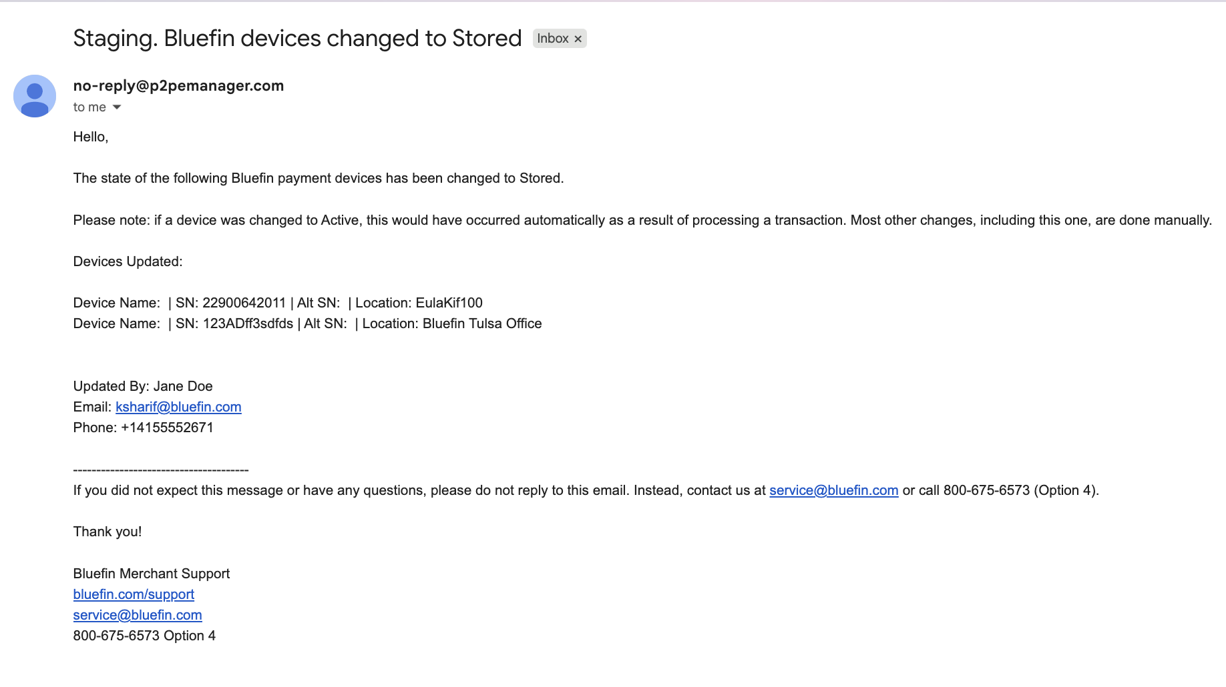Screen dimensions: 1226x687
Task: Click the 'to me' recipient text
Action: [x=89, y=107]
